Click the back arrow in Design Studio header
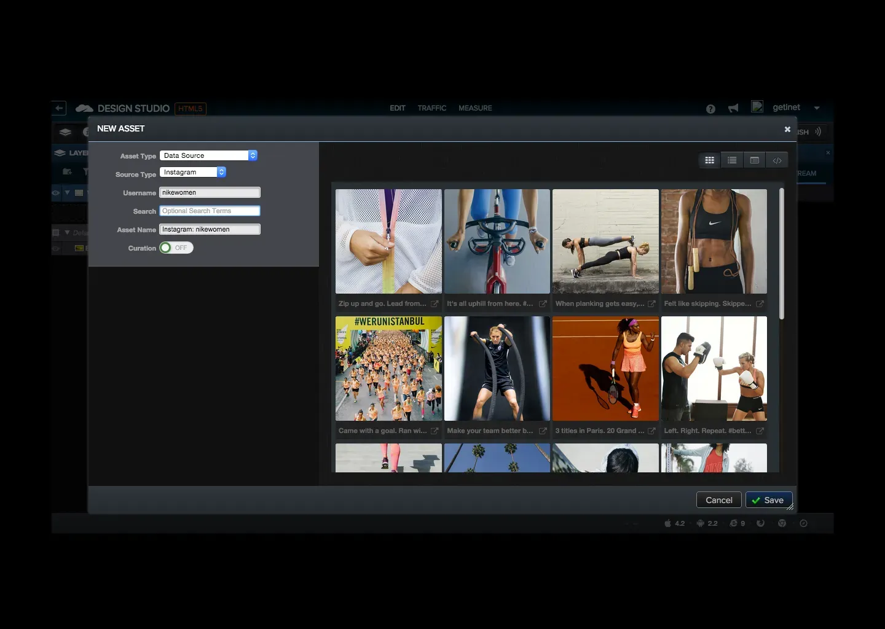 59,108
